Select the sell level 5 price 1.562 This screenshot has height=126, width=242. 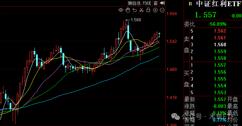coord(220,31)
